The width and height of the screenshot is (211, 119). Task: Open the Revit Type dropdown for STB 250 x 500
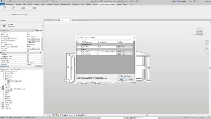coord(132,47)
